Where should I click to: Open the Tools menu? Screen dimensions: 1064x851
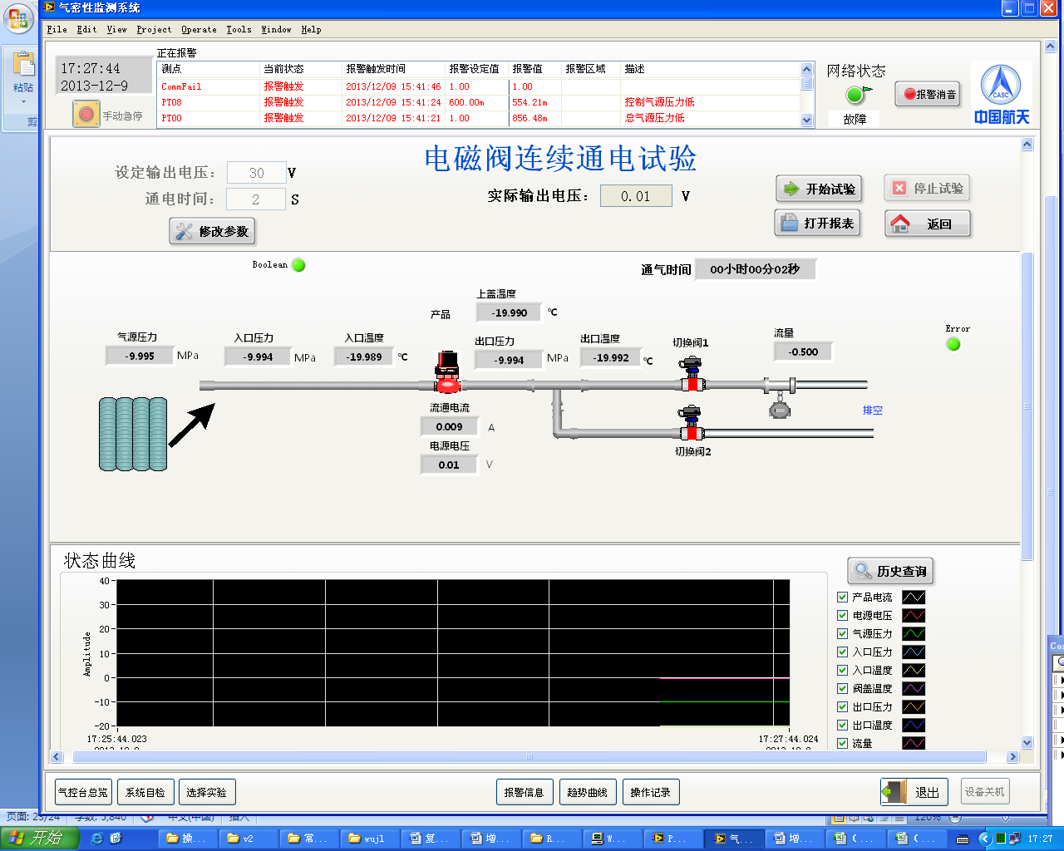coord(239,29)
